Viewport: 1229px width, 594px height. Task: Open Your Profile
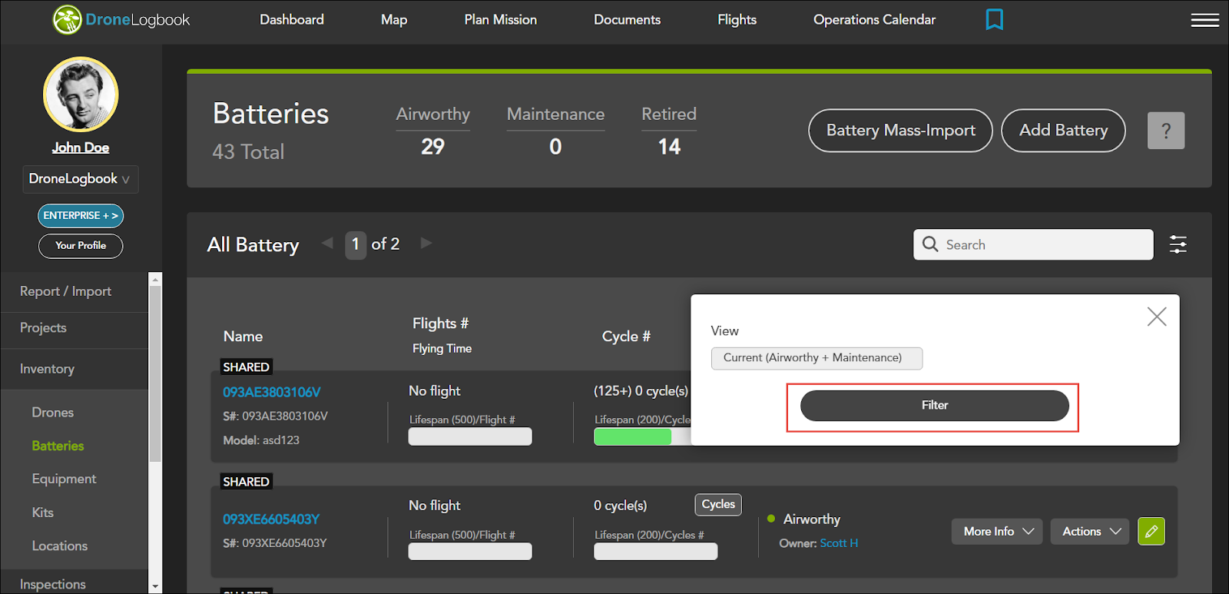pyautogui.click(x=81, y=246)
